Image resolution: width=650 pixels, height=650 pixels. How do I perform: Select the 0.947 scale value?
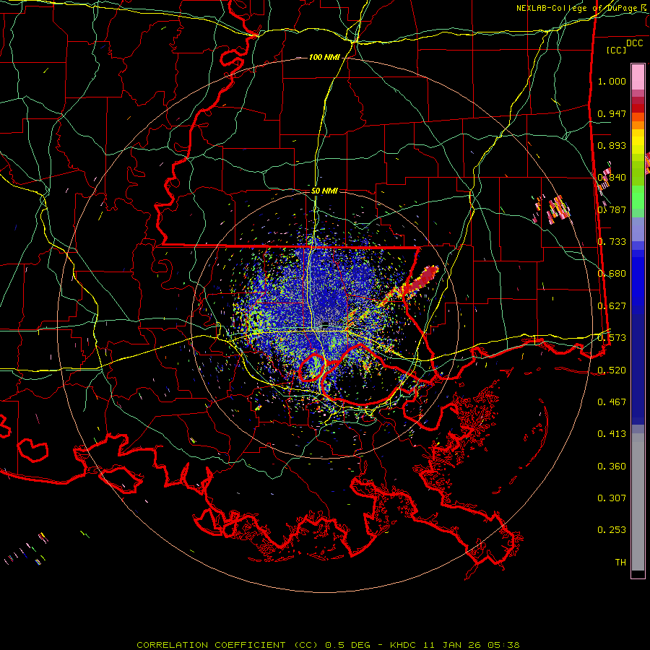click(x=612, y=113)
